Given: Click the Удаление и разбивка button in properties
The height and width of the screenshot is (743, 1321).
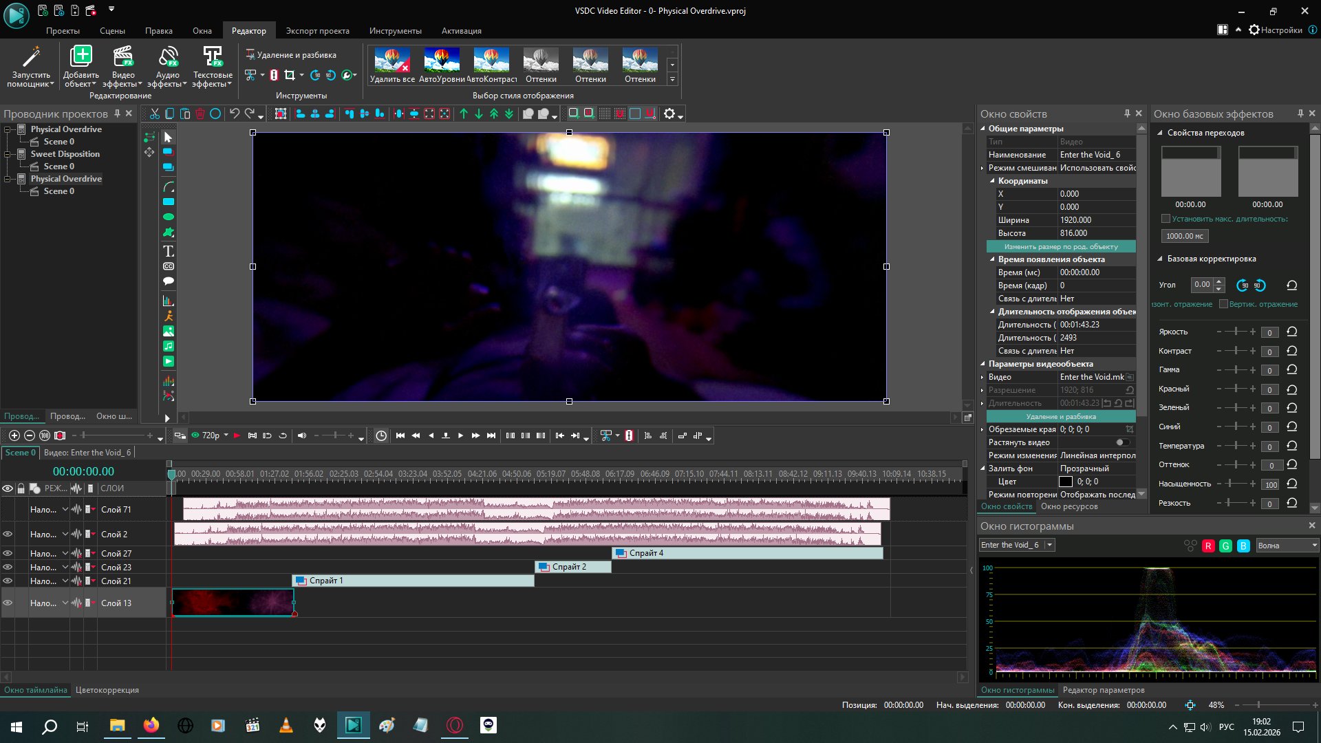Looking at the screenshot, I should point(1060,416).
